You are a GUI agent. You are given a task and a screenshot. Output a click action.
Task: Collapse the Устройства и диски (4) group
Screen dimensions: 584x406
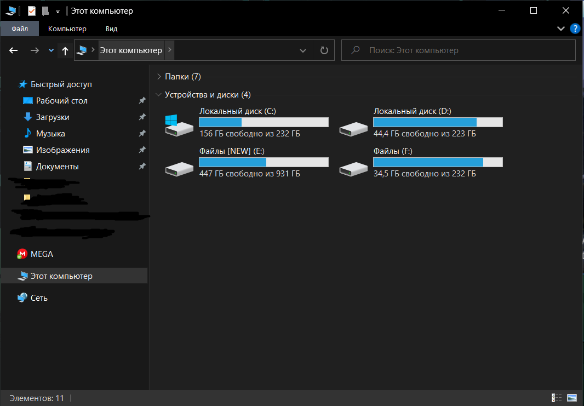coord(159,95)
